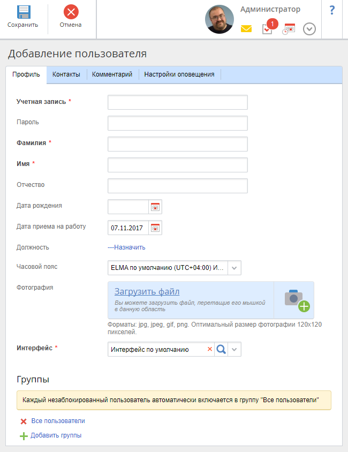This screenshot has width=348, height=452.
Task: Click the blue question mark help icon
Action: 332,10
